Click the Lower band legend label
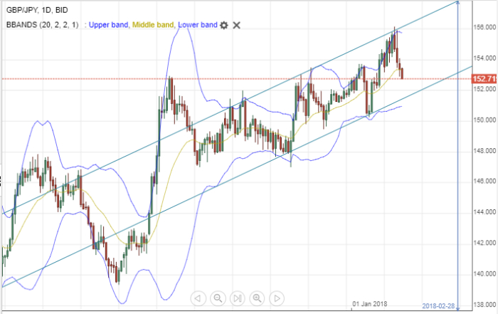 click(198, 25)
